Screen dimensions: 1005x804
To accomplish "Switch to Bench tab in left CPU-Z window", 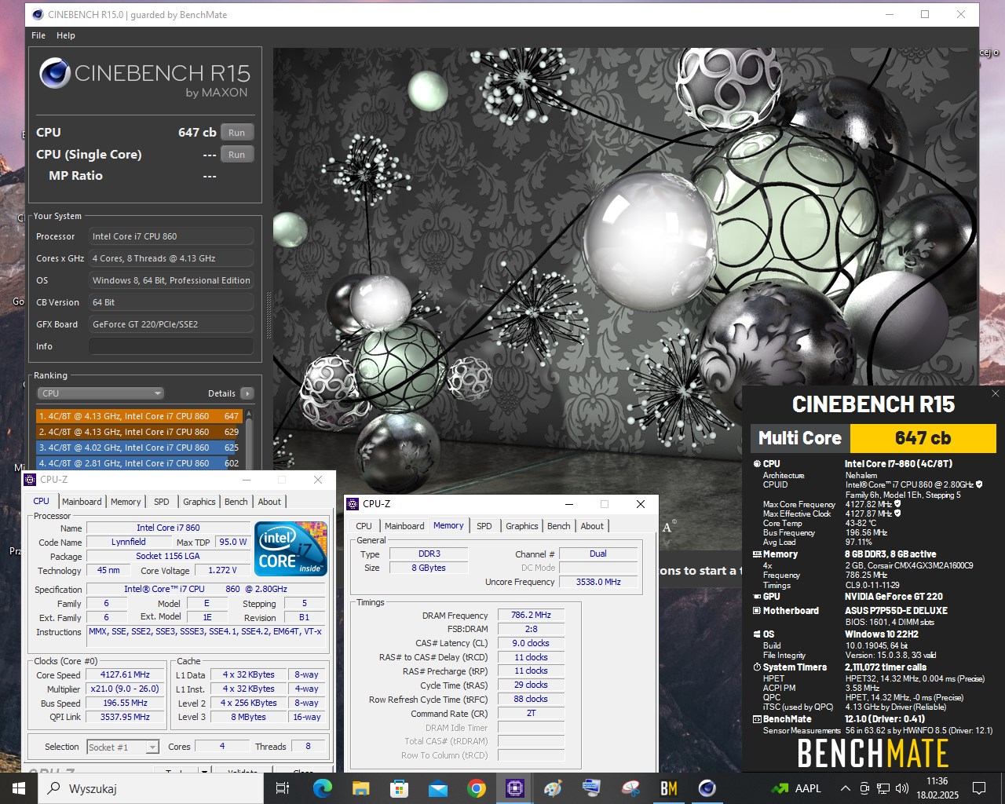I will (236, 502).
